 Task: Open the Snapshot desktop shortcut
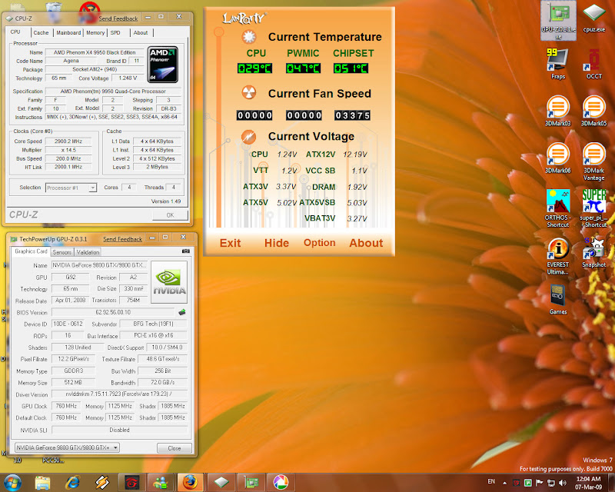[x=593, y=252]
